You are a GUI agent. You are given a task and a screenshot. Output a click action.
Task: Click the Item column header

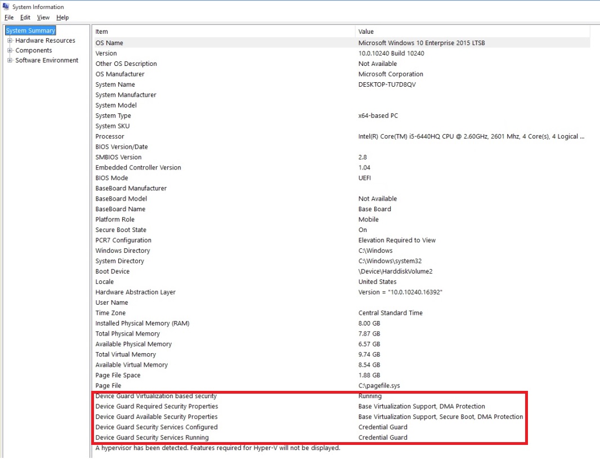(169, 32)
